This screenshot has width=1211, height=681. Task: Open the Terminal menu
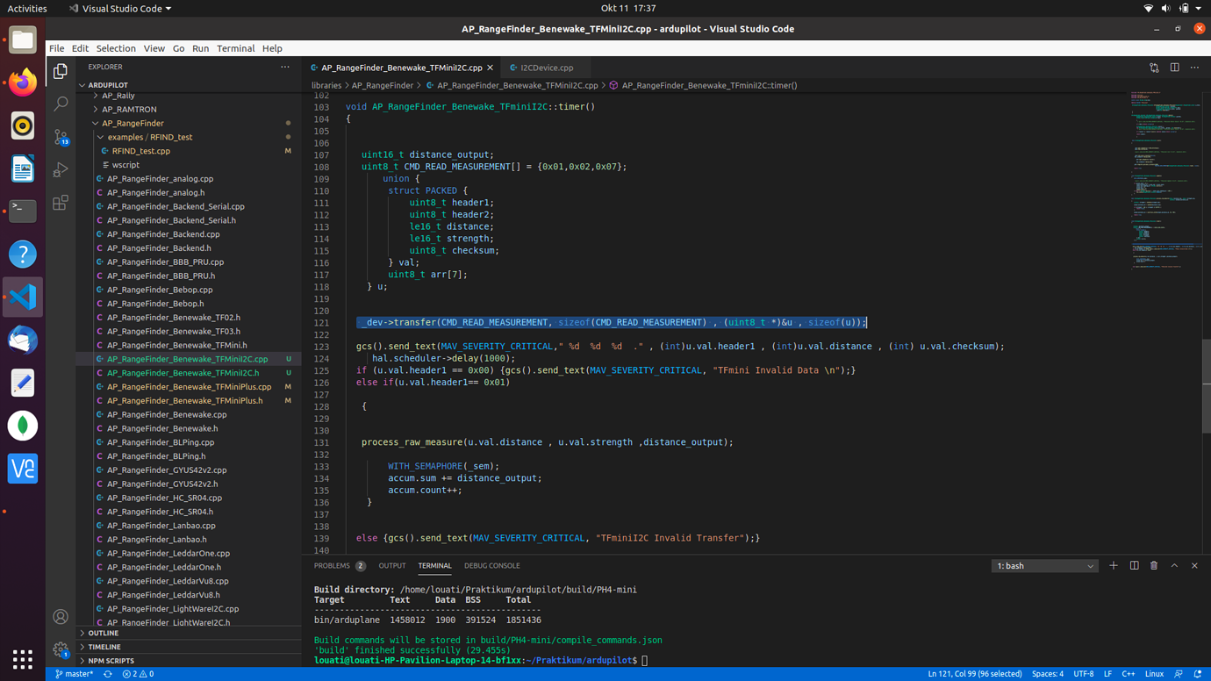click(x=235, y=48)
